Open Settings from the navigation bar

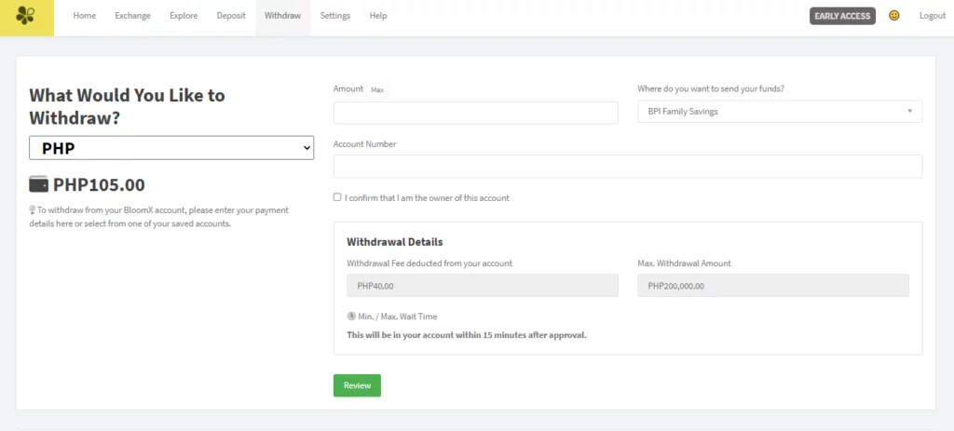335,16
